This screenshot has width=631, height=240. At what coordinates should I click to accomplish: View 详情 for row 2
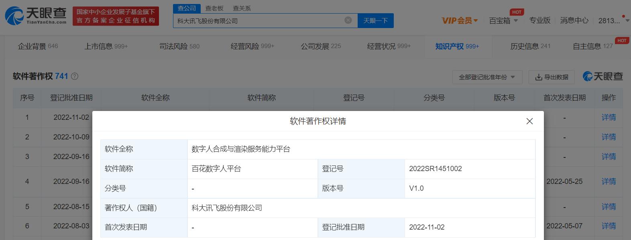(609, 137)
